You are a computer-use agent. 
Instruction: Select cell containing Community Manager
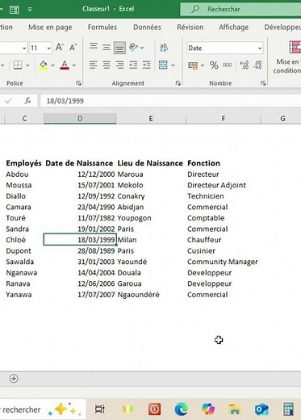click(223, 262)
